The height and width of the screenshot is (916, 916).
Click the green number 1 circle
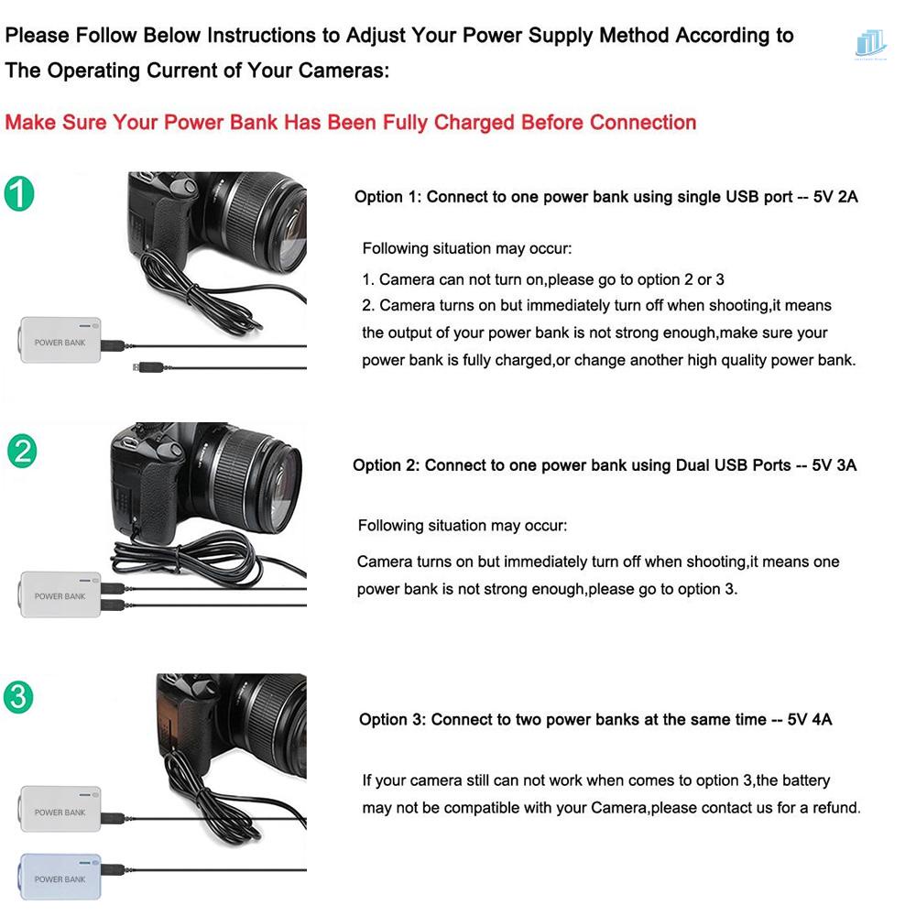click(19, 194)
